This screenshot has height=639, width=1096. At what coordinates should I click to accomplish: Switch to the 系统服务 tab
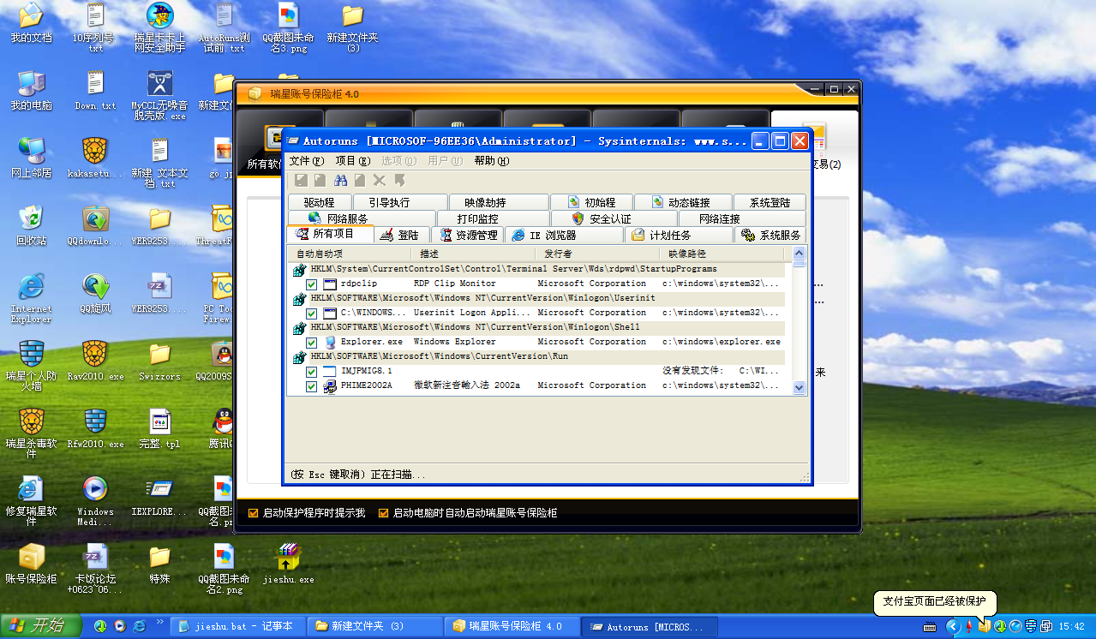[771, 235]
